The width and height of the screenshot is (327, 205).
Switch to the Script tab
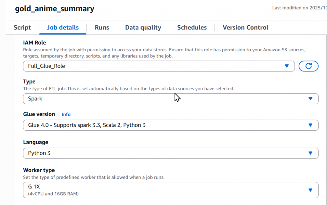(x=22, y=27)
